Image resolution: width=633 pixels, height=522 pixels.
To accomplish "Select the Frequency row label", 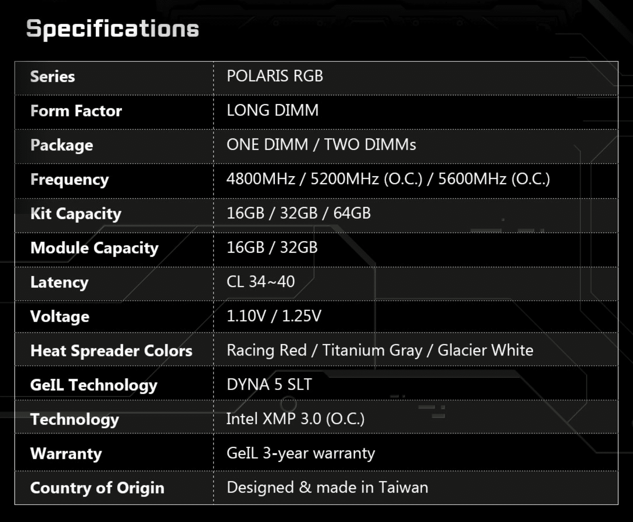I will tap(70, 180).
